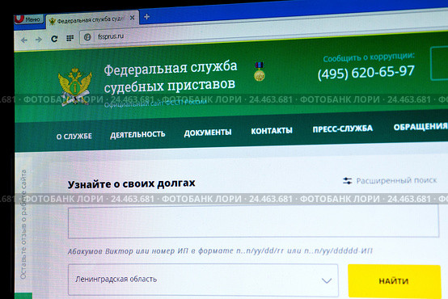
Task: Open the Opera Меню button
Action: (29, 19)
